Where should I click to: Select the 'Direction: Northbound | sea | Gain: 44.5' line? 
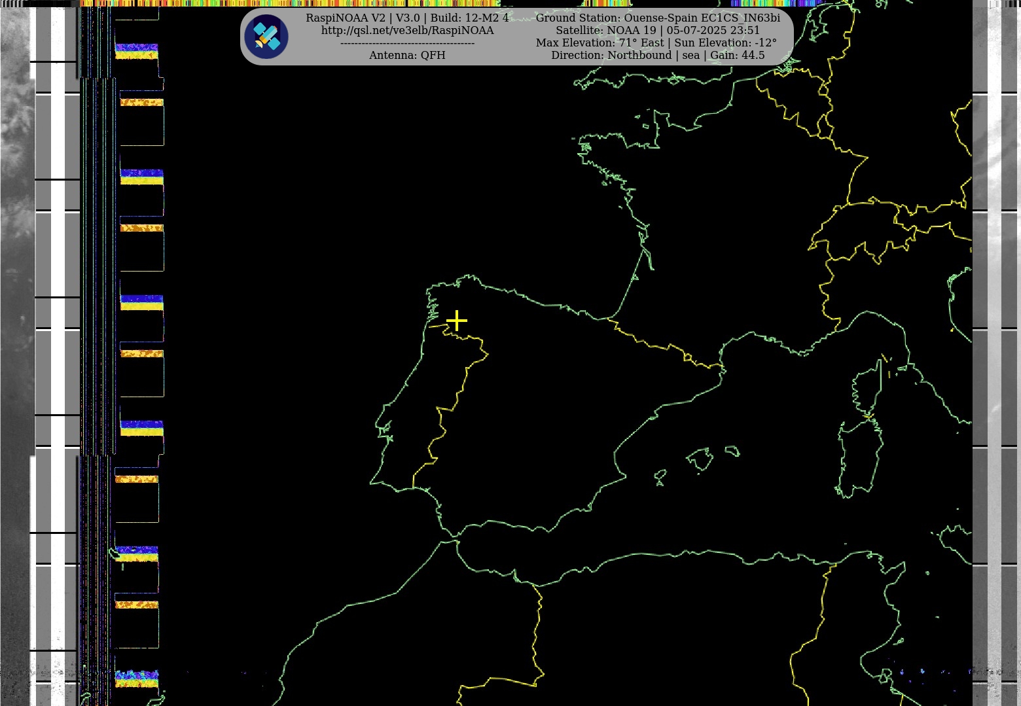tap(658, 56)
